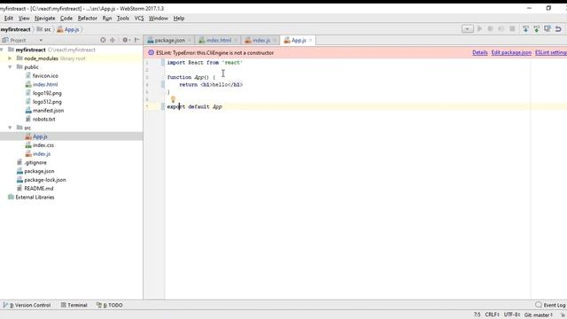Click Edit package.json link
Screen dimensions: 567x319
(x=511, y=52)
